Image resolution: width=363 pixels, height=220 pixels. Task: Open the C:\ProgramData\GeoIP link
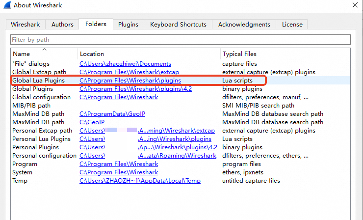pyautogui.click(x=112, y=114)
